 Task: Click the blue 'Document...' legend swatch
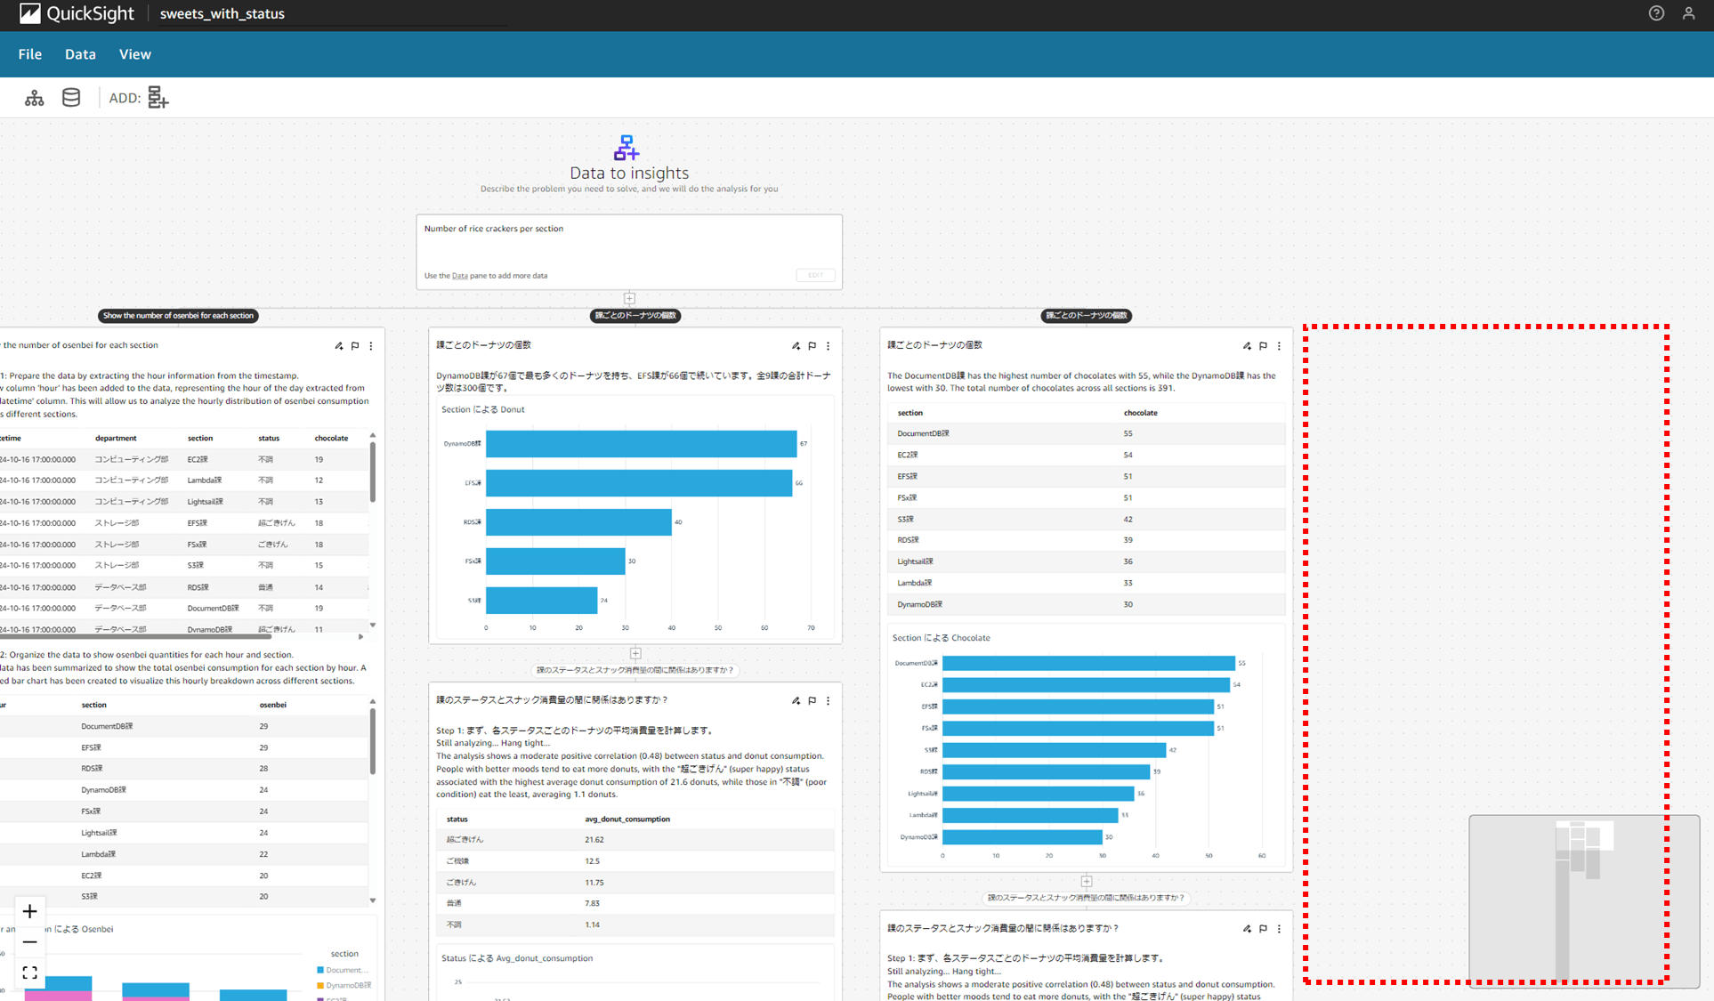click(x=320, y=970)
